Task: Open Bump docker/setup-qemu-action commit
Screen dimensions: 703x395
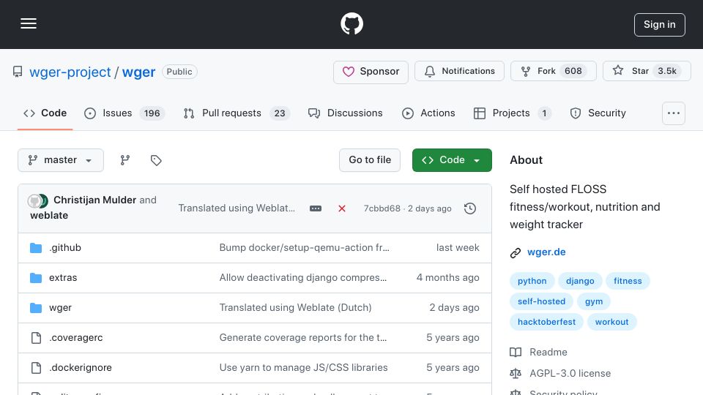Action: point(304,248)
